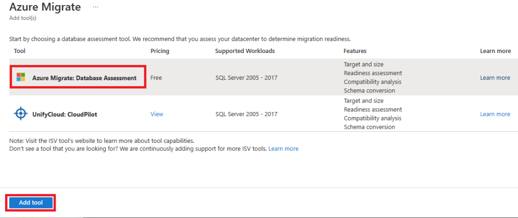Click the Add tool button
This screenshot has height=218, width=518.
tap(31, 203)
